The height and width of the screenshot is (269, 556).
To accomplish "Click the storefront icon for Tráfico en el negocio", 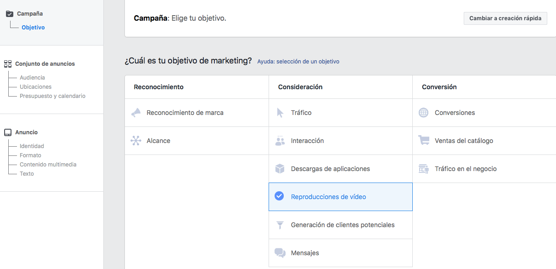I will [423, 169].
